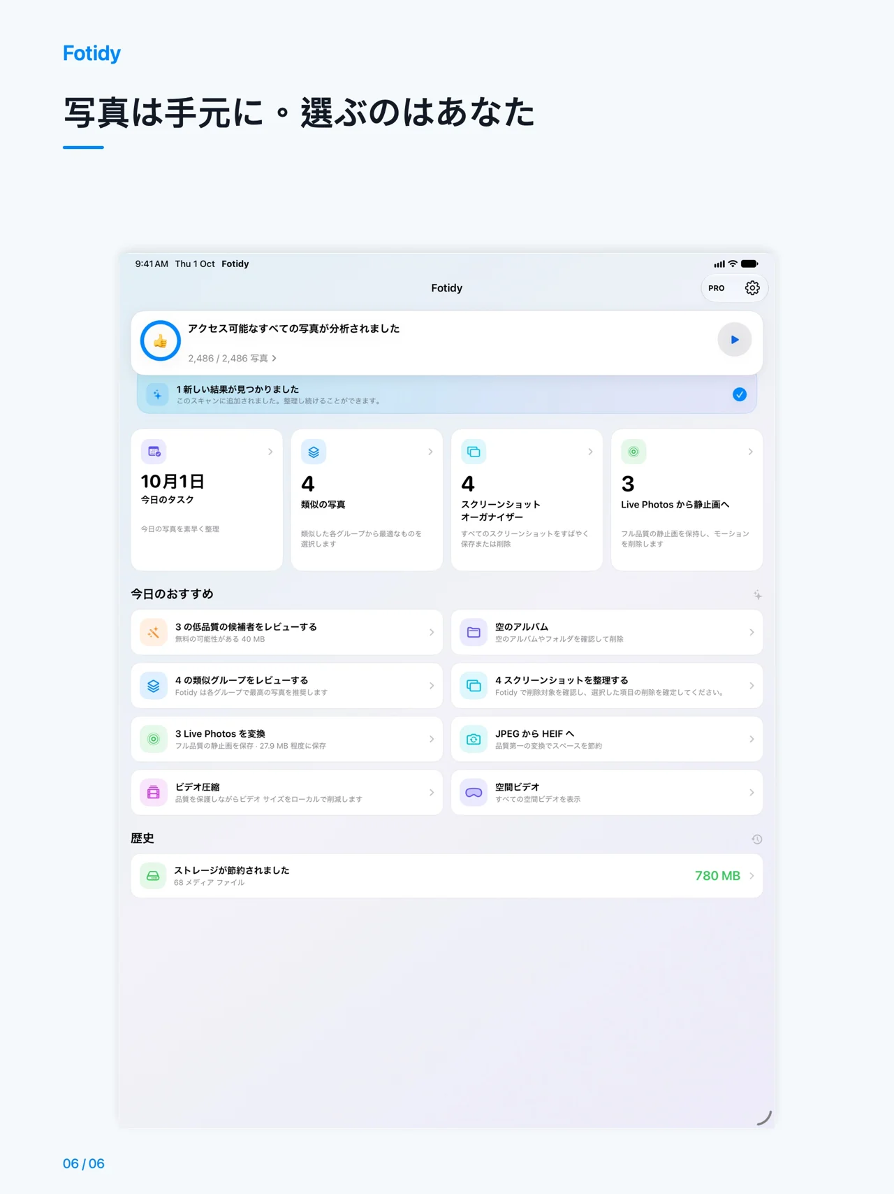
Task: Click the 1 新しい結果が見つかりました text
Action: tap(237, 389)
